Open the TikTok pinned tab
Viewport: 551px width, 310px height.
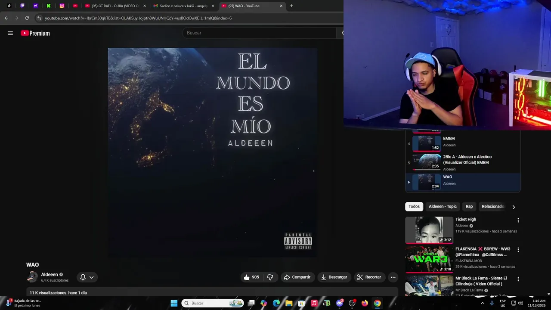point(9,6)
